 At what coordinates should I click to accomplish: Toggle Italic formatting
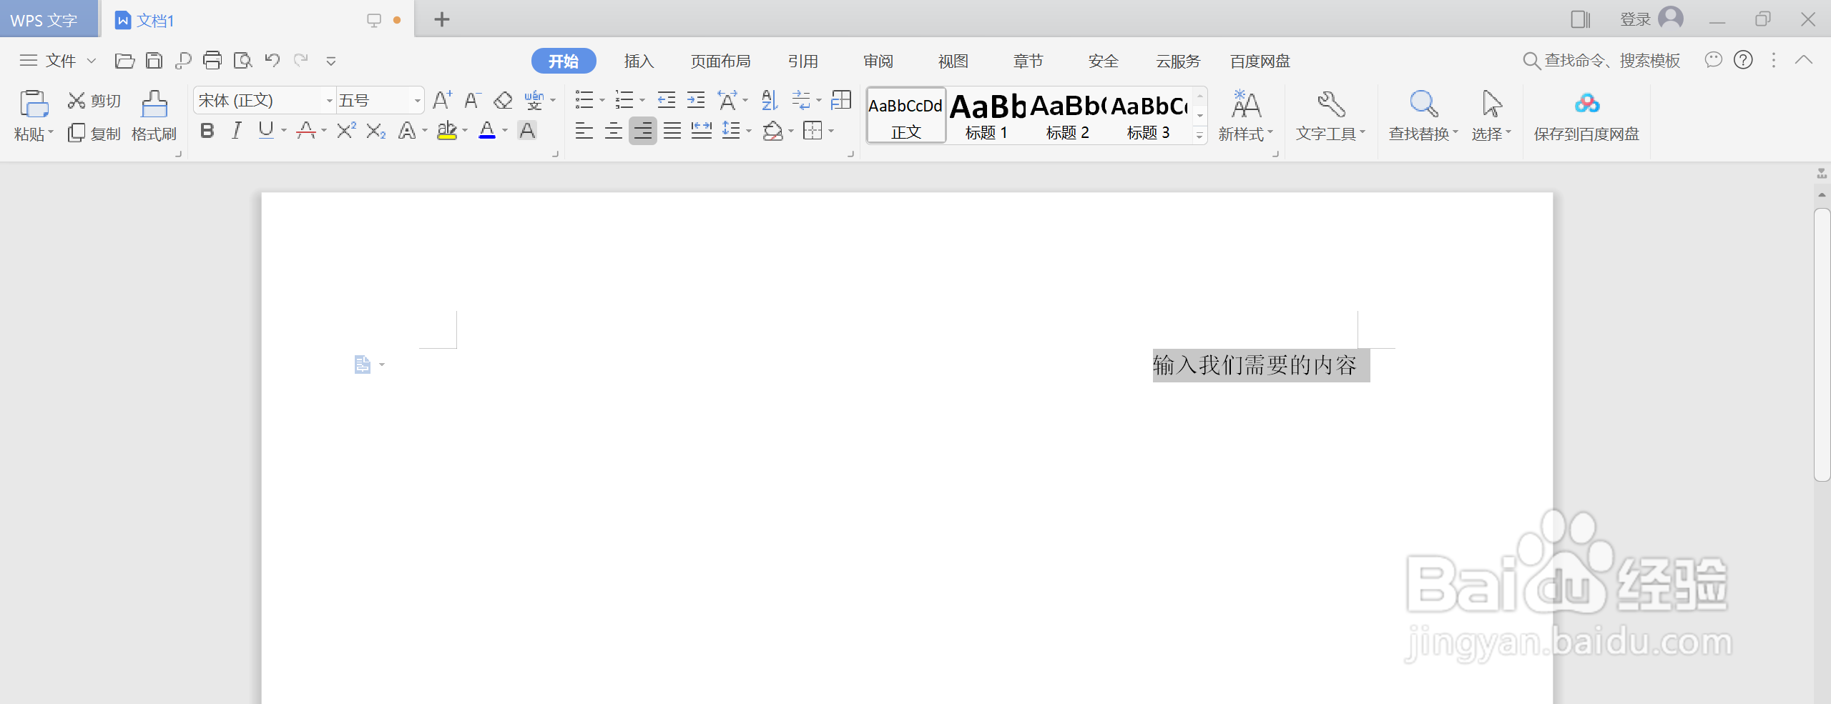pos(237,131)
